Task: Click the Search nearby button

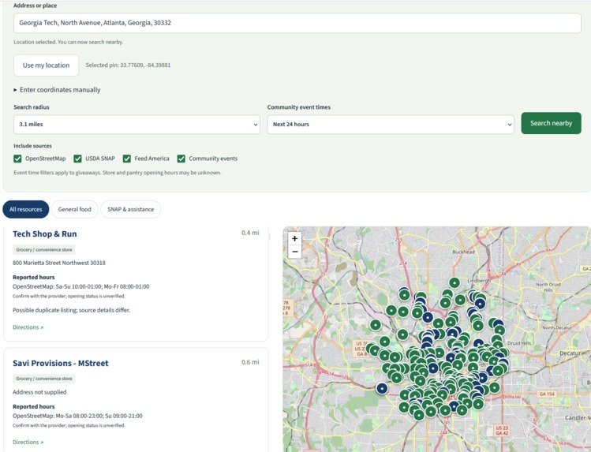Action: (551, 123)
